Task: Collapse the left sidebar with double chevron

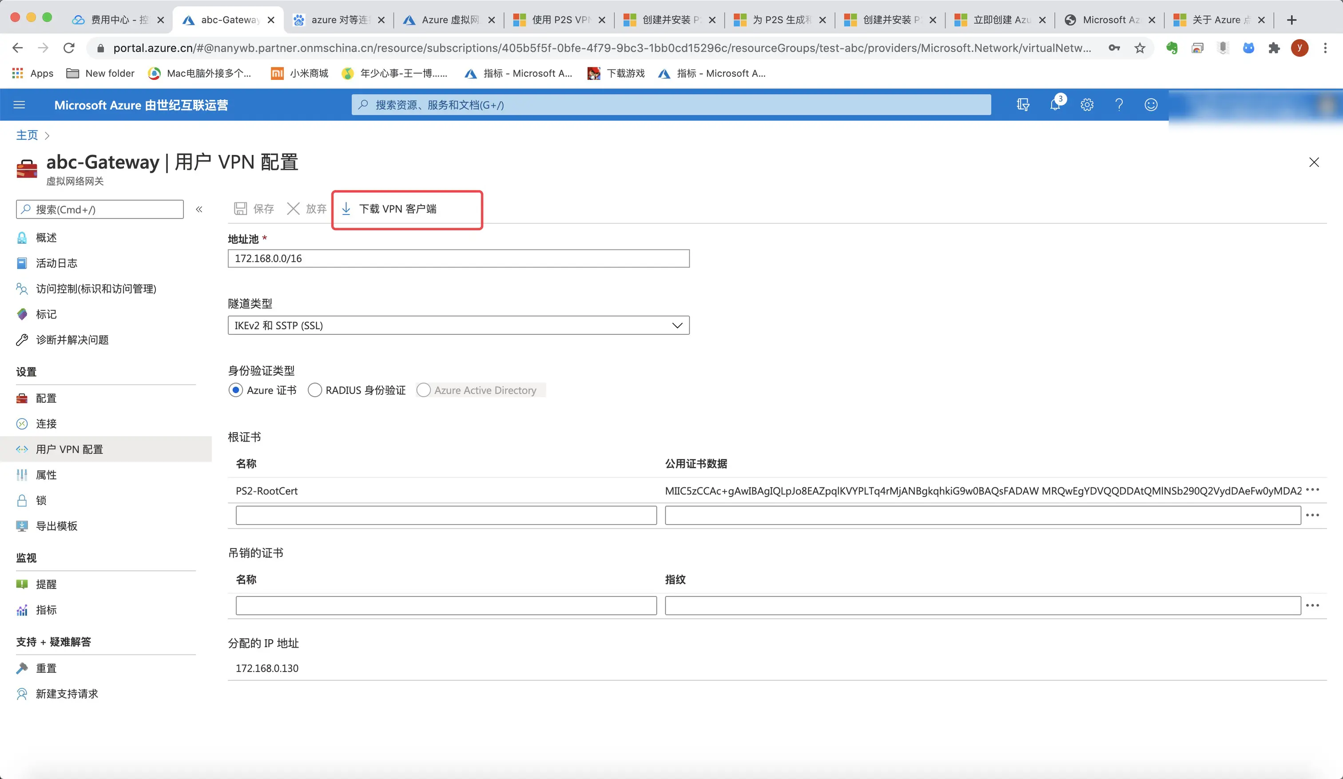Action: pyautogui.click(x=199, y=210)
